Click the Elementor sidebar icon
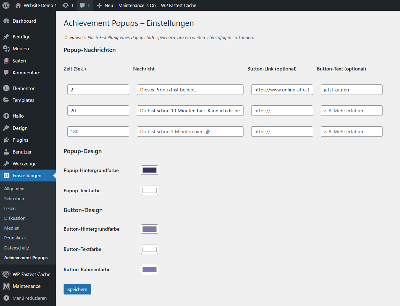 6,88
